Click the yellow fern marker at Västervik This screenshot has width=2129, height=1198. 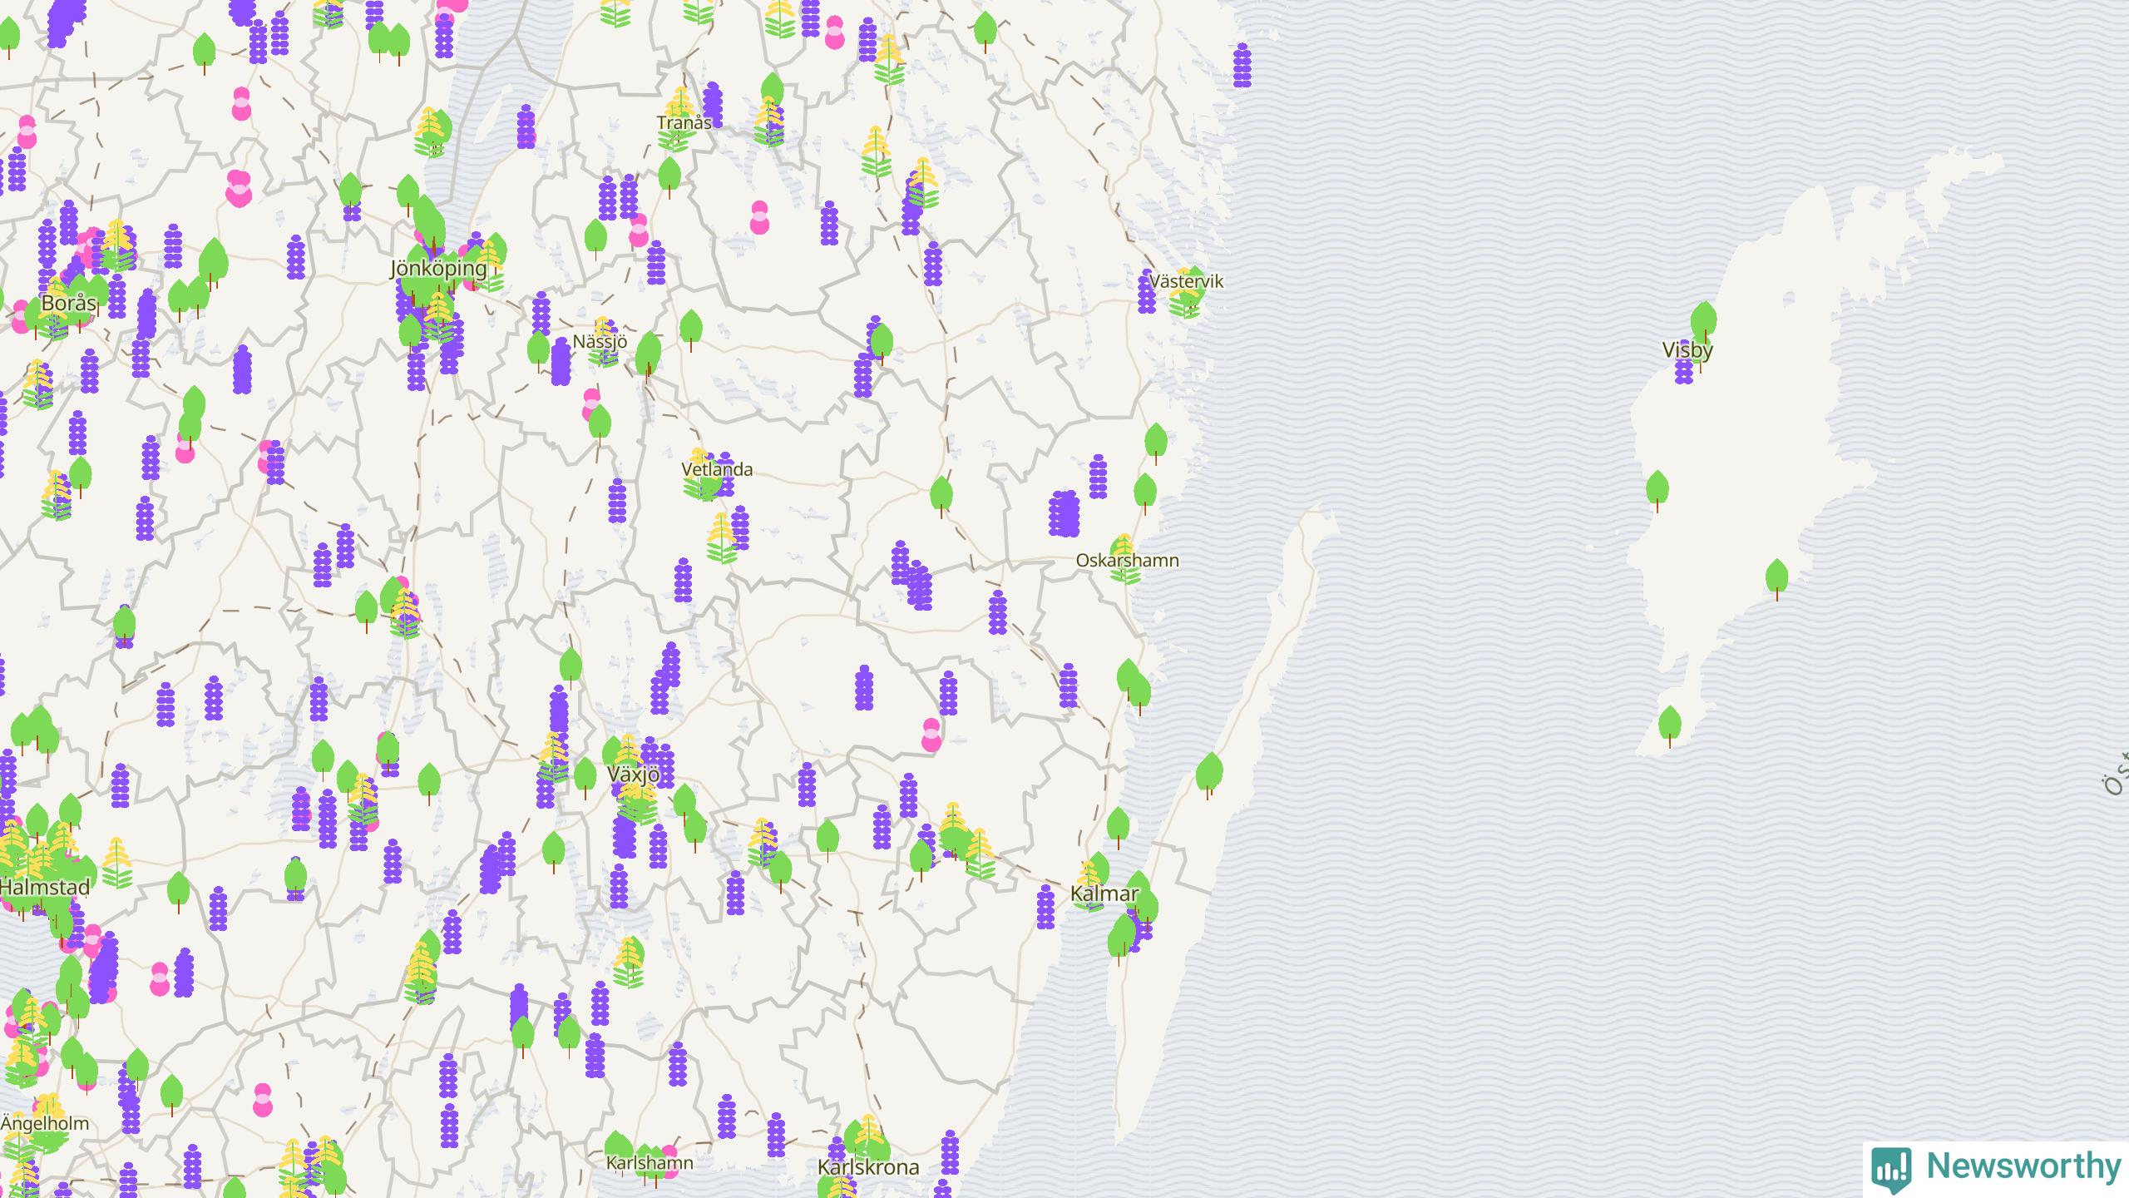pos(1184,293)
